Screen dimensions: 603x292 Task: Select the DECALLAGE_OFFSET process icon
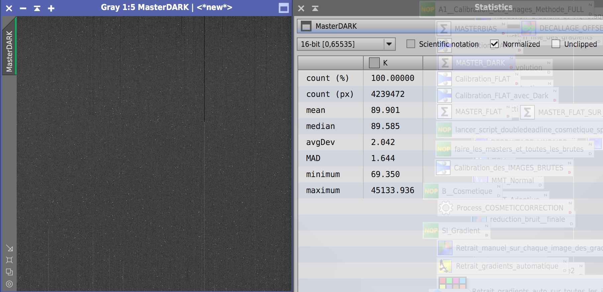point(529,28)
